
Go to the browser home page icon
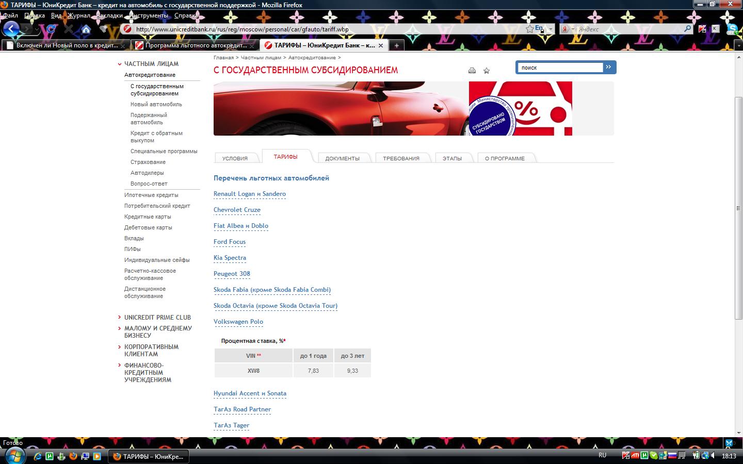coord(86,29)
